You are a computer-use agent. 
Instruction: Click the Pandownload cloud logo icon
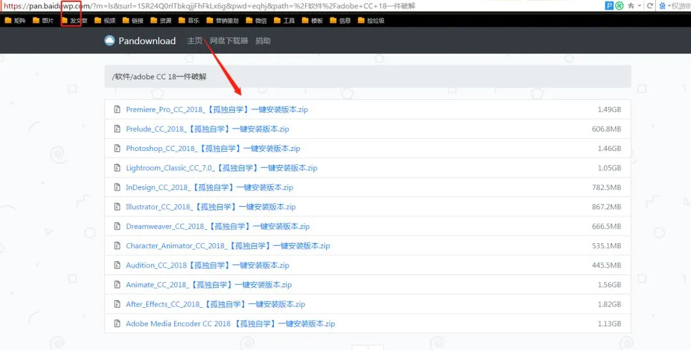pos(109,40)
